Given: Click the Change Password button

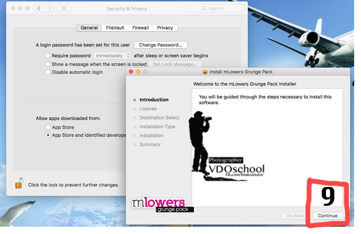Looking at the screenshot, I should pyautogui.click(x=161, y=45).
